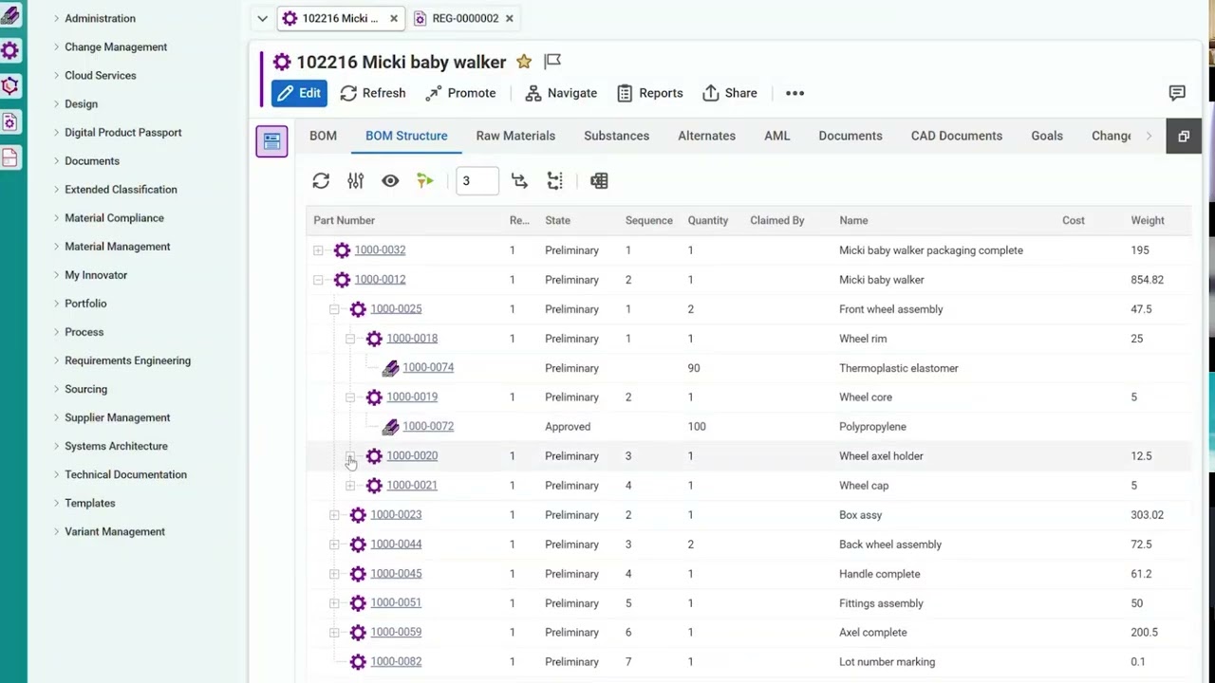Image resolution: width=1215 pixels, height=683 pixels.
Task: Open the tab list dropdown chevron at top
Action: [x=262, y=18]
